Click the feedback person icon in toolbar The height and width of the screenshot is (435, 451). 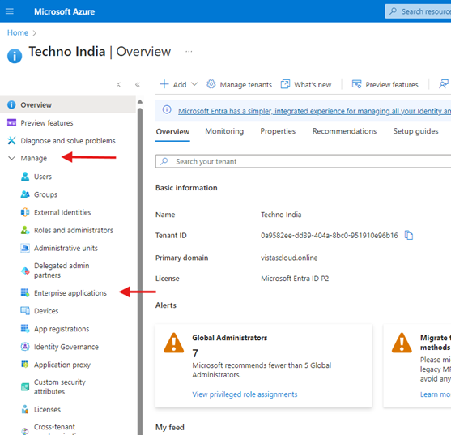[444, 84]
